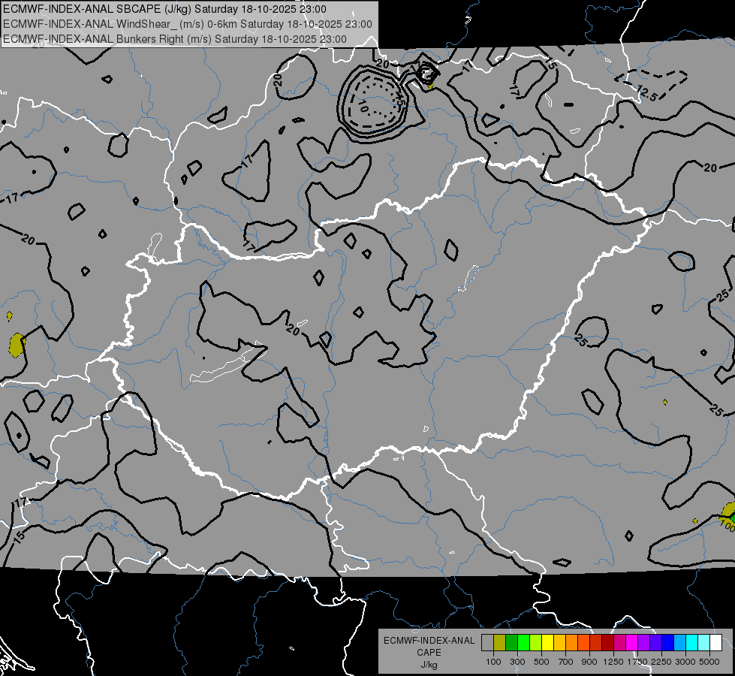Click the 500 legend tick label
Screen dimensions: 735x676
tap(541, 662)
